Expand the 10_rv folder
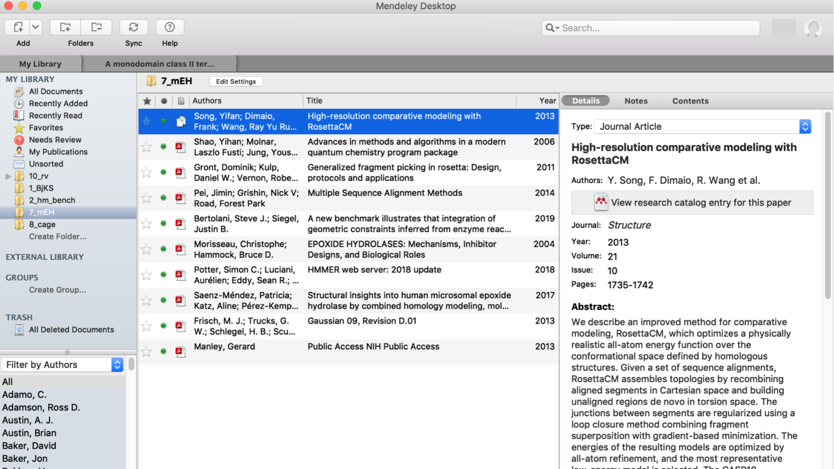834x469 pixels. coord(8,176)
